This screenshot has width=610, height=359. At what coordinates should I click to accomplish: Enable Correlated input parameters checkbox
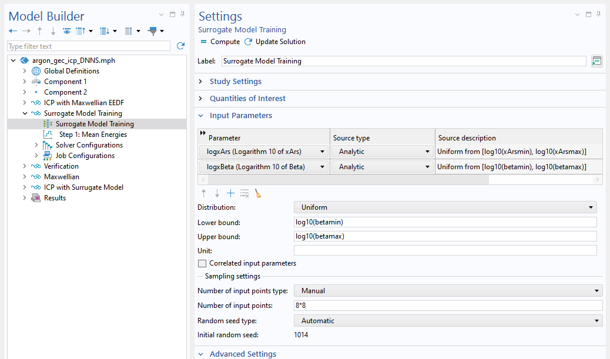pyautogui.click(x=202, y=264)
